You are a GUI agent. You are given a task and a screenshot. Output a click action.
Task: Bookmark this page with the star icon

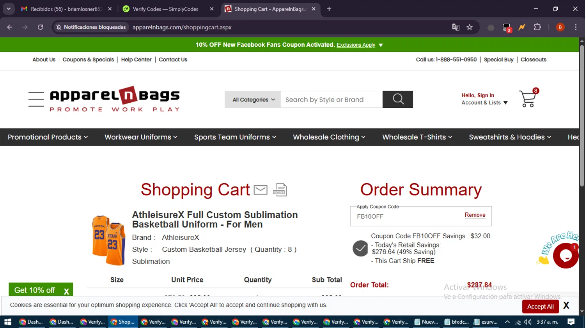[470, 27]
